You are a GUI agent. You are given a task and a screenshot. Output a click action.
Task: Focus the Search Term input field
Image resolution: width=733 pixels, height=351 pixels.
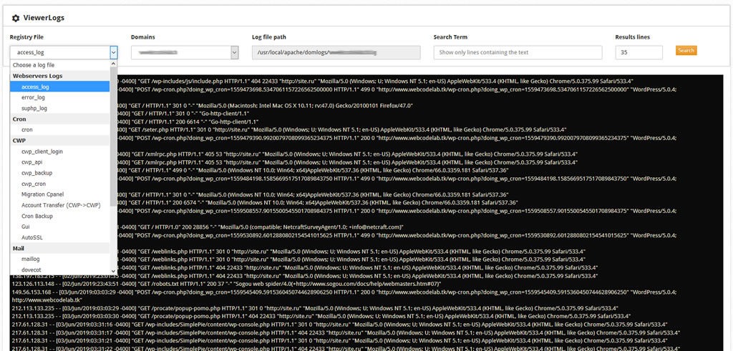pyautogui.click(x=518, y=53)
